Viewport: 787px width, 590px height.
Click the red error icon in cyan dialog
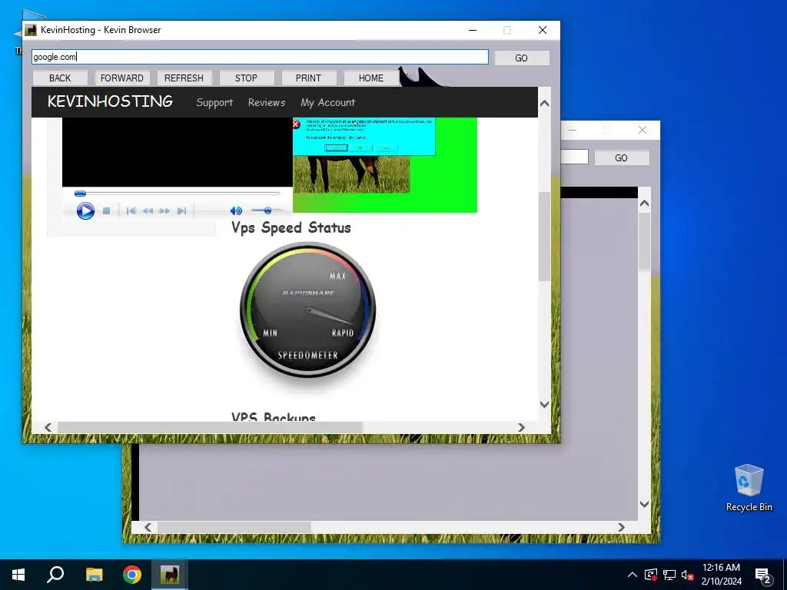point(296,124)
